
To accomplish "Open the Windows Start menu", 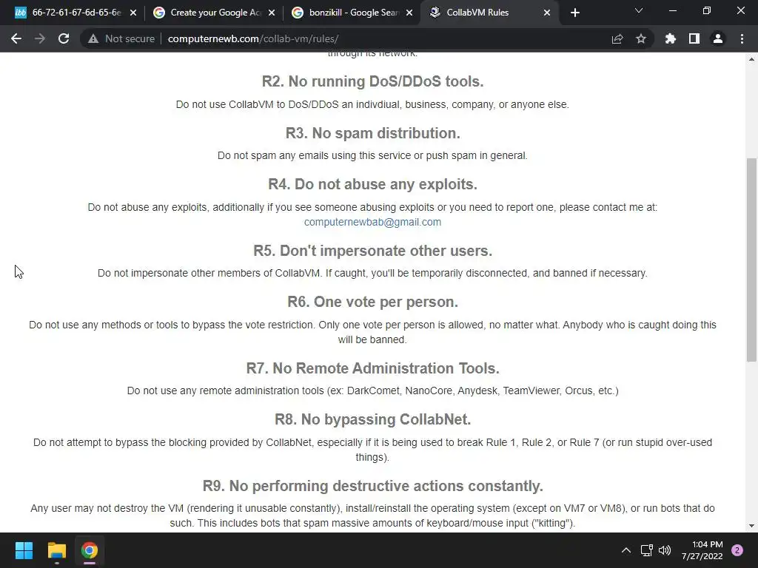I will (x=24, y=550).
